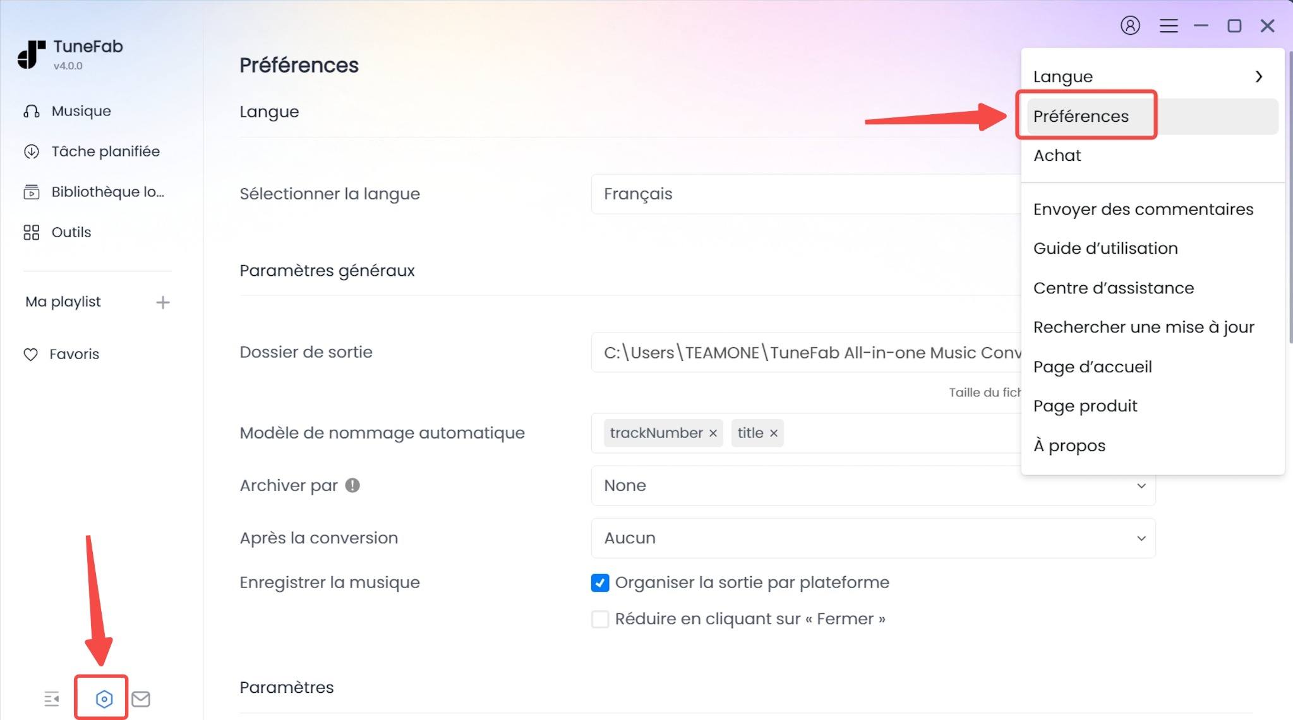Add a new playlist with the plus button
Screen dimensions: 1293x720
pyautogui.click(x=162, y=302)
